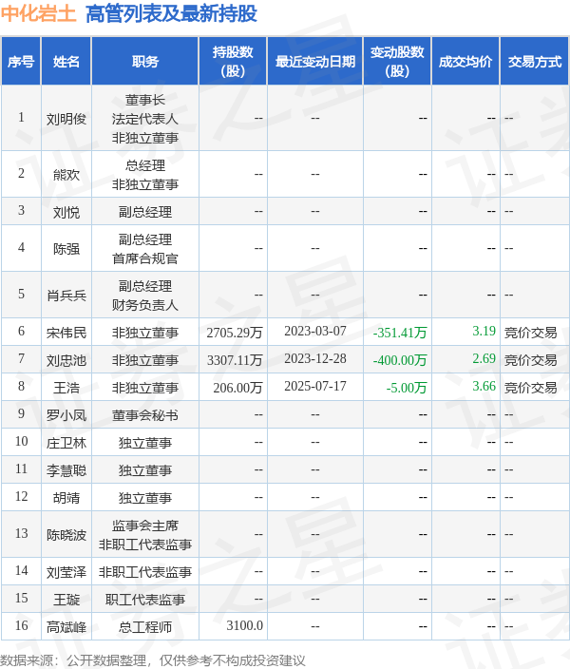Click 竞价交易 in 王浩 row
The height and width of the screenshot is (669, 570).
click(531, 388)
